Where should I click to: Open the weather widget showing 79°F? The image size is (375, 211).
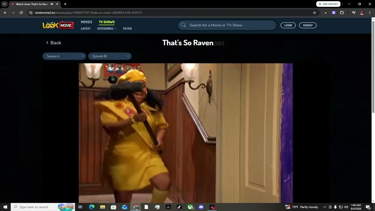click(x=301, y=207)
